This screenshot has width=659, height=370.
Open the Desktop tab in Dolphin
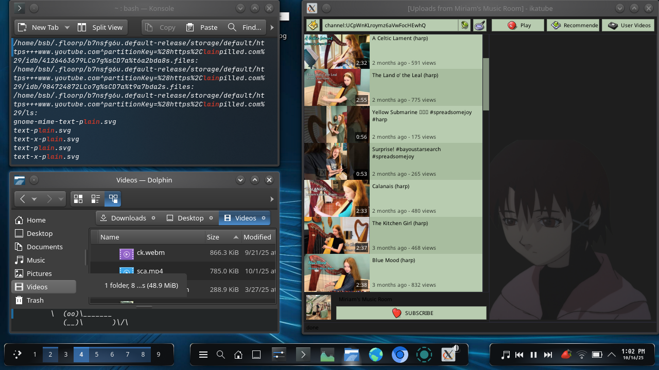pos(185,218)
